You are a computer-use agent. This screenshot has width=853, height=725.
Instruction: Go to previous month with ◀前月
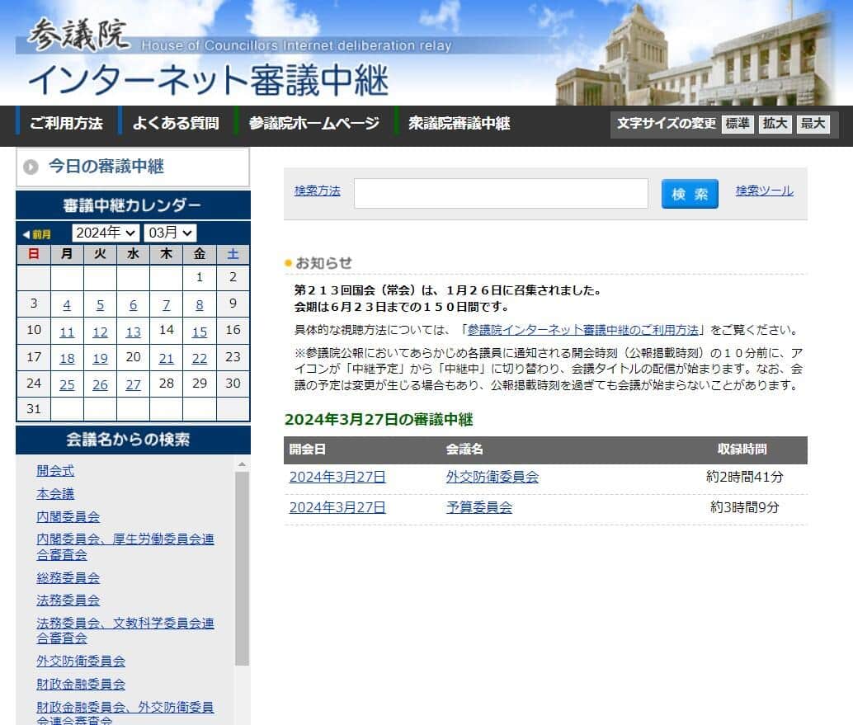(35, 233)
